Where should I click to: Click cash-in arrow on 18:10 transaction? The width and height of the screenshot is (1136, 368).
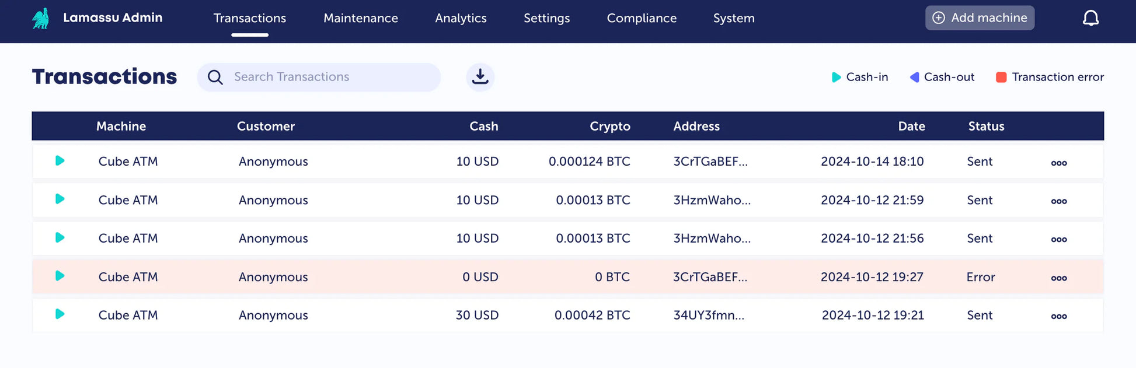pyautogui.click(x=60, y=161)
